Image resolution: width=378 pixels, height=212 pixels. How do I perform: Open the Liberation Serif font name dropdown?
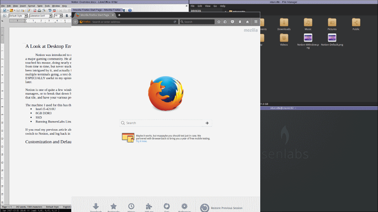tap(50, 15)
